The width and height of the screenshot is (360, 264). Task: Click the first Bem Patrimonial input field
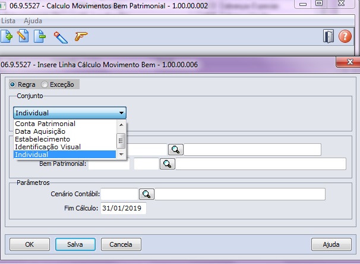(x=109, y=164)
